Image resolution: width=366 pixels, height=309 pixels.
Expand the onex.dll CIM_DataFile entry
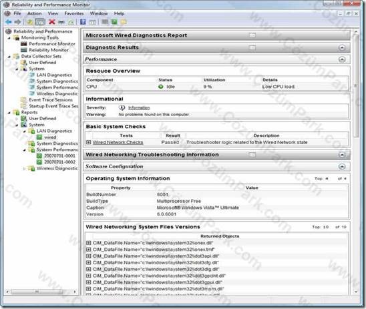pos(88,243)
